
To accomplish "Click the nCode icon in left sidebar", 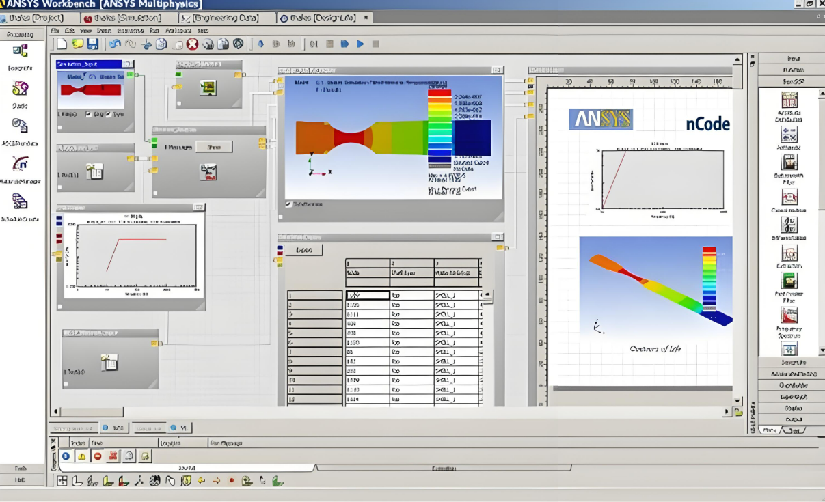I will tap(20, 164).
